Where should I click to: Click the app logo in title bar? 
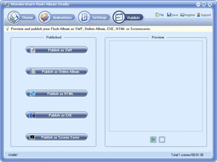[x=7, y=4]
